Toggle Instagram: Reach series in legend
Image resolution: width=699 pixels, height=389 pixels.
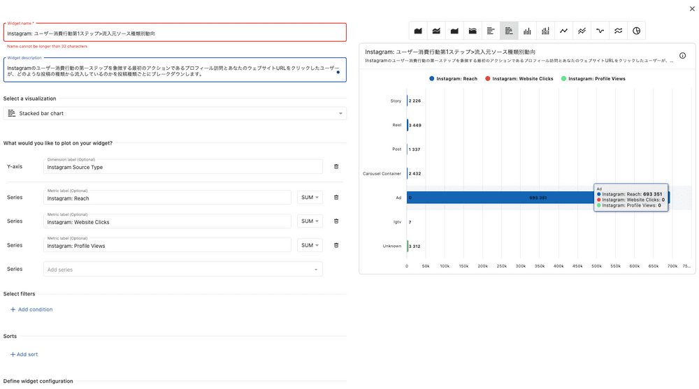454,79
